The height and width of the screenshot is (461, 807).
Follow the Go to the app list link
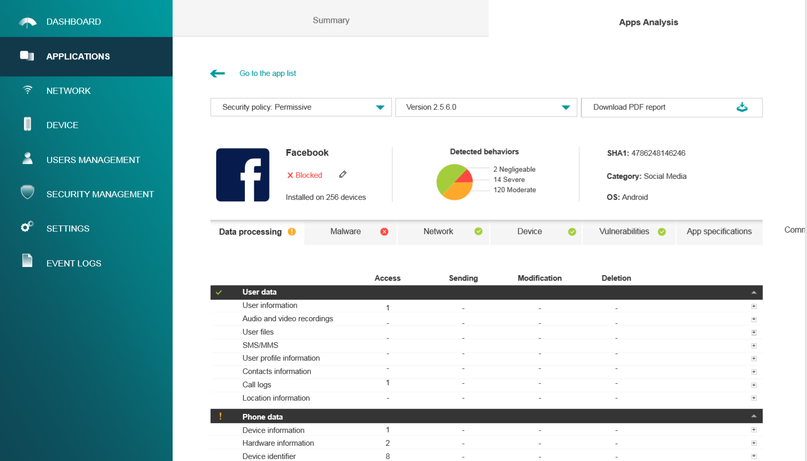click(267, 73)
